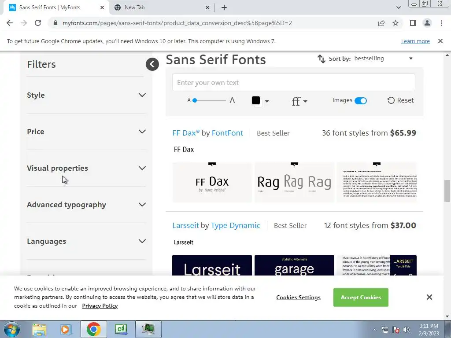451x338 pixels.
Task: Click the Chrome forward arrow
Action: [x=24, y=23]
